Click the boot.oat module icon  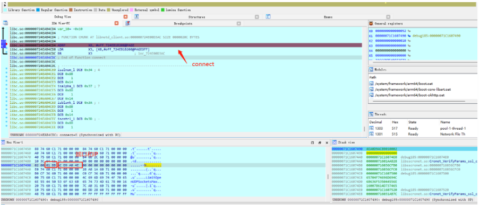372,84
